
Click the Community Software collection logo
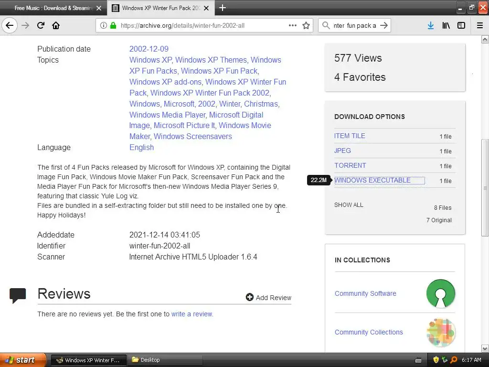[441, 293]
